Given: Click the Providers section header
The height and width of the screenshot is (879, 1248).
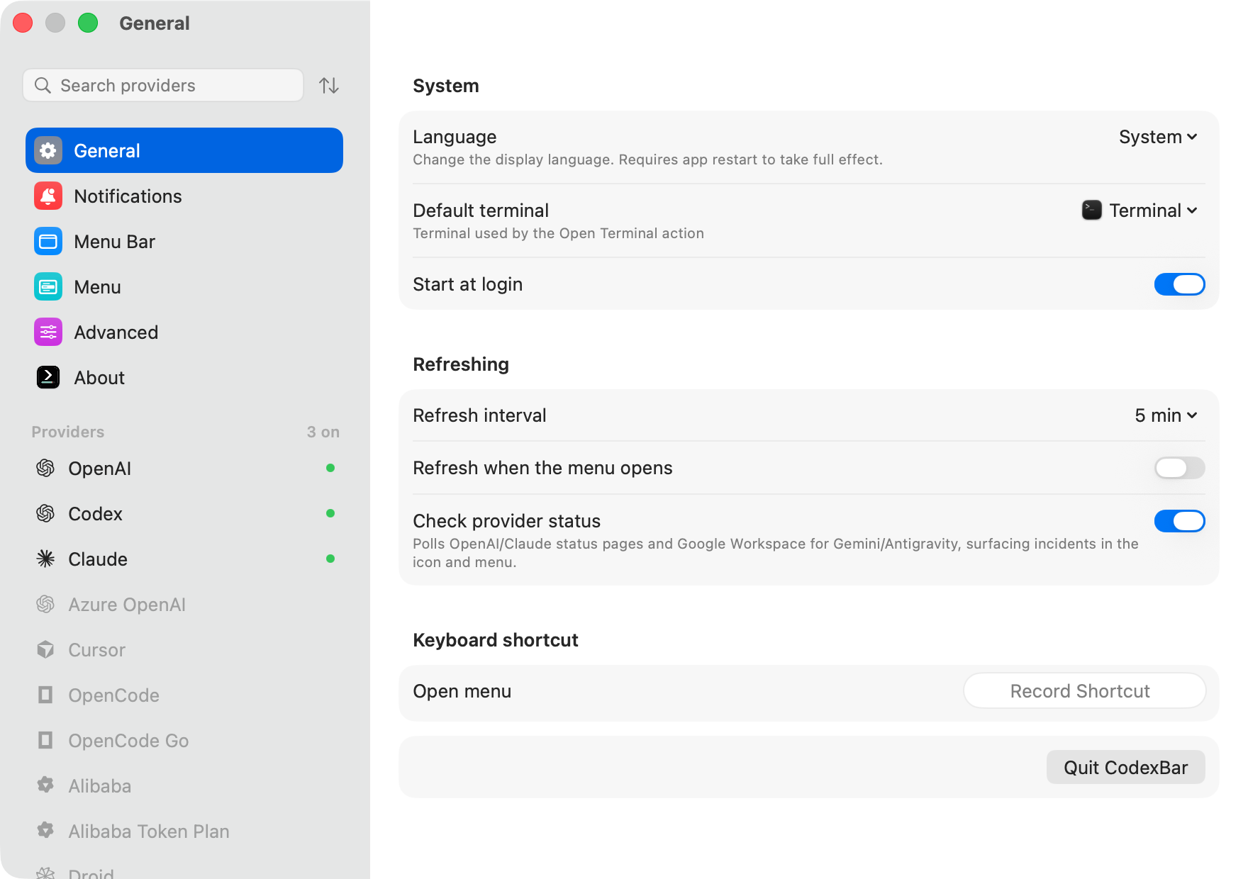Looking at the screenshot, I should (68, 432).
